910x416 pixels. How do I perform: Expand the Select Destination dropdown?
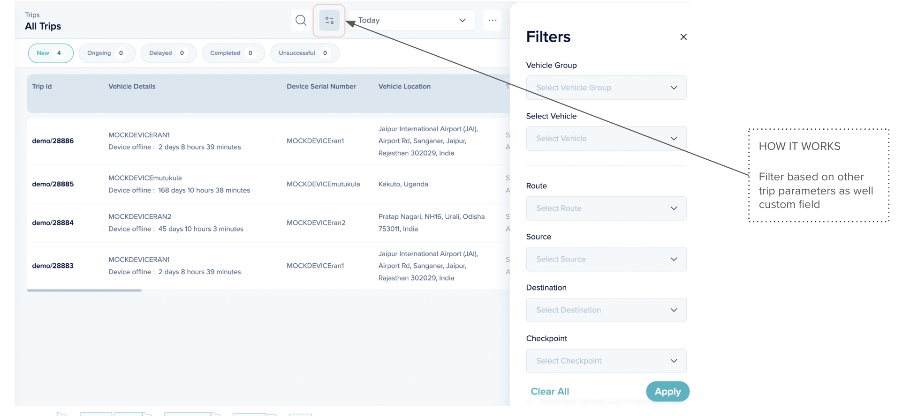(x=606, y=310)
